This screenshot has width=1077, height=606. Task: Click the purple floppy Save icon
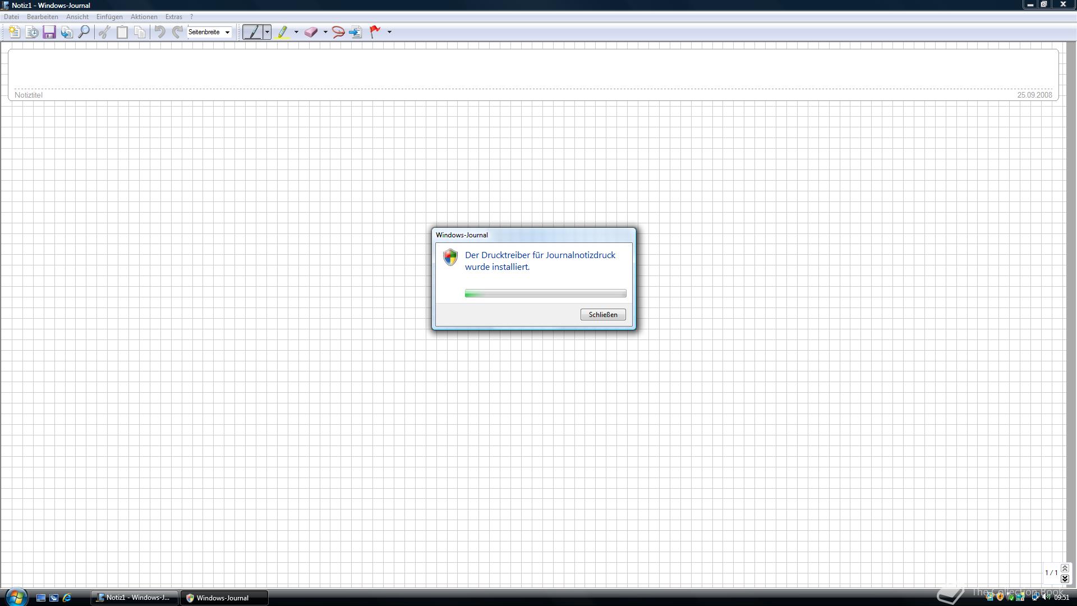click(x=49, y=32)
